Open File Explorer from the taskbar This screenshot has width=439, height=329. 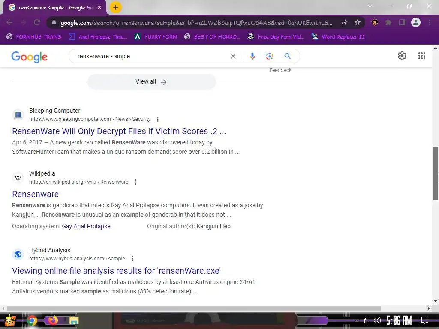click(74, 320)
